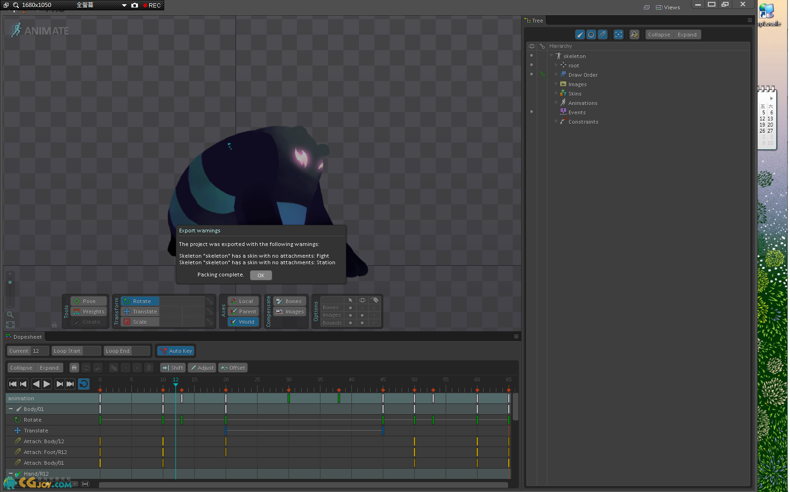This screenshot has height=492, width=790.
Task: Click the viewport zoom slider handle
Action: click(x=10, y=283)
